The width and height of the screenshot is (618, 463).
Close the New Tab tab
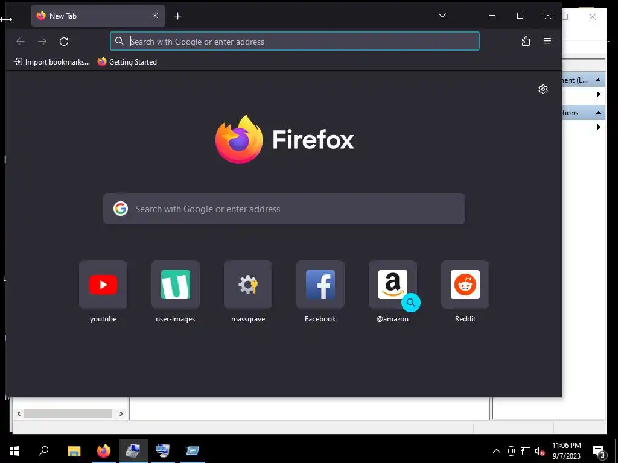coord(155,16)
